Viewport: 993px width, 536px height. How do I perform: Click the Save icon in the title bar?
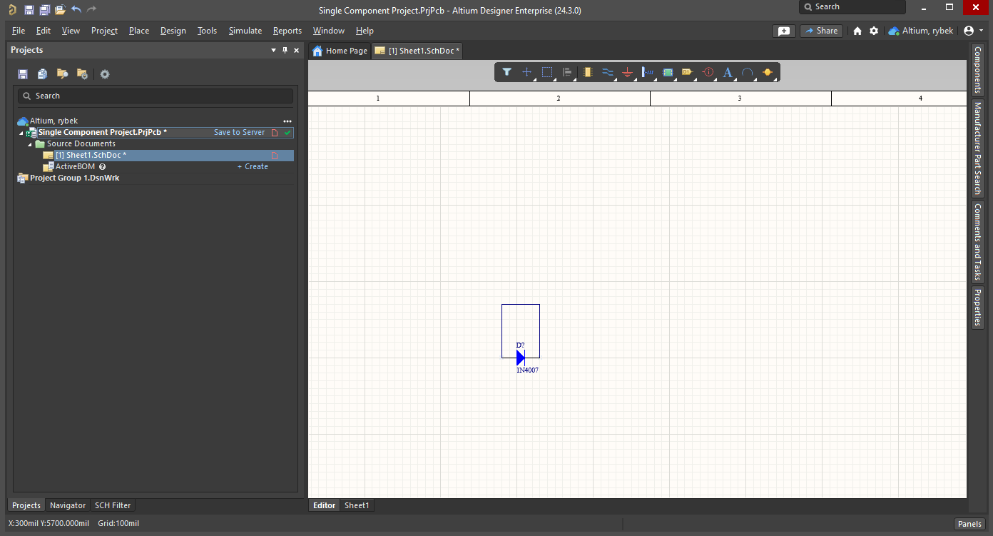(29, 9)
